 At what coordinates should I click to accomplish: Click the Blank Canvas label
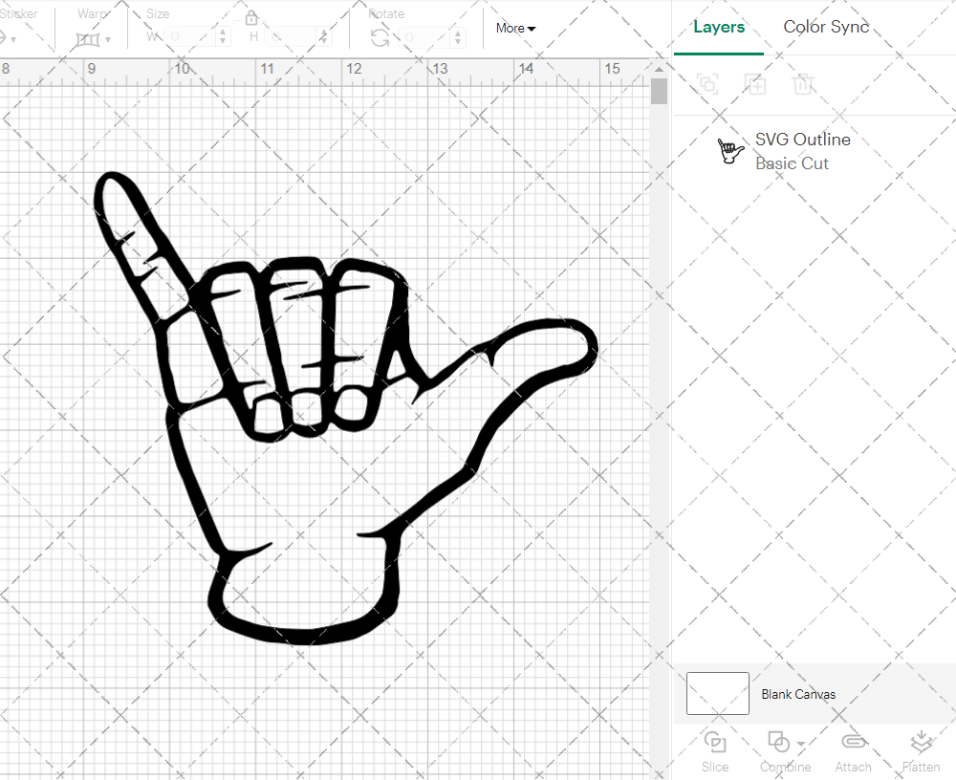[798, 694]
